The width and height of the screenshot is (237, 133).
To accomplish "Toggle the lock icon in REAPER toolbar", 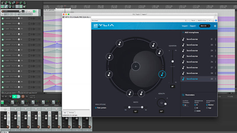I will [x=25, y=6].
